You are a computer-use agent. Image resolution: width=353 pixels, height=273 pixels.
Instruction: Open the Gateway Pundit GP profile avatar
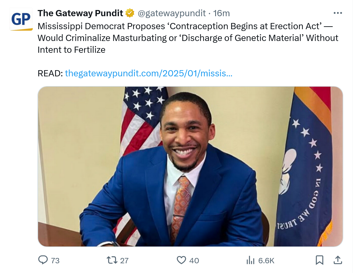21,19
